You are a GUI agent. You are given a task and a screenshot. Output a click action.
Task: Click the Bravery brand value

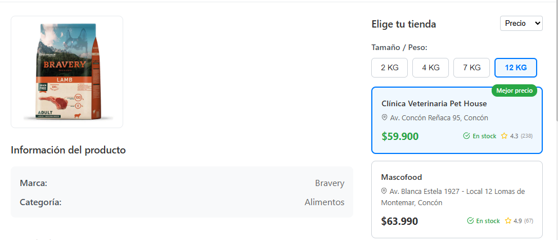[x=330, y=183]
